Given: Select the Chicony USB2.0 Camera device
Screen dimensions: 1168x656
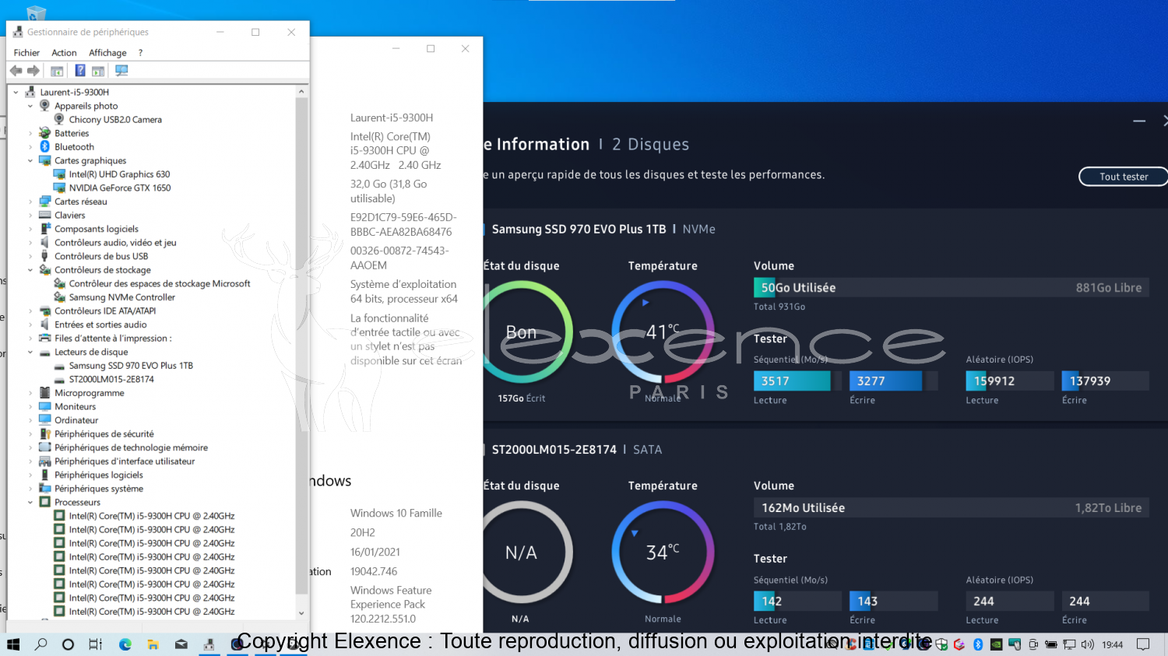Looking at the screenshot, I should (115, 120).
